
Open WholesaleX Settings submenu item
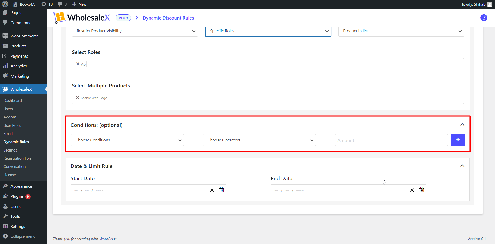point(10,150)
